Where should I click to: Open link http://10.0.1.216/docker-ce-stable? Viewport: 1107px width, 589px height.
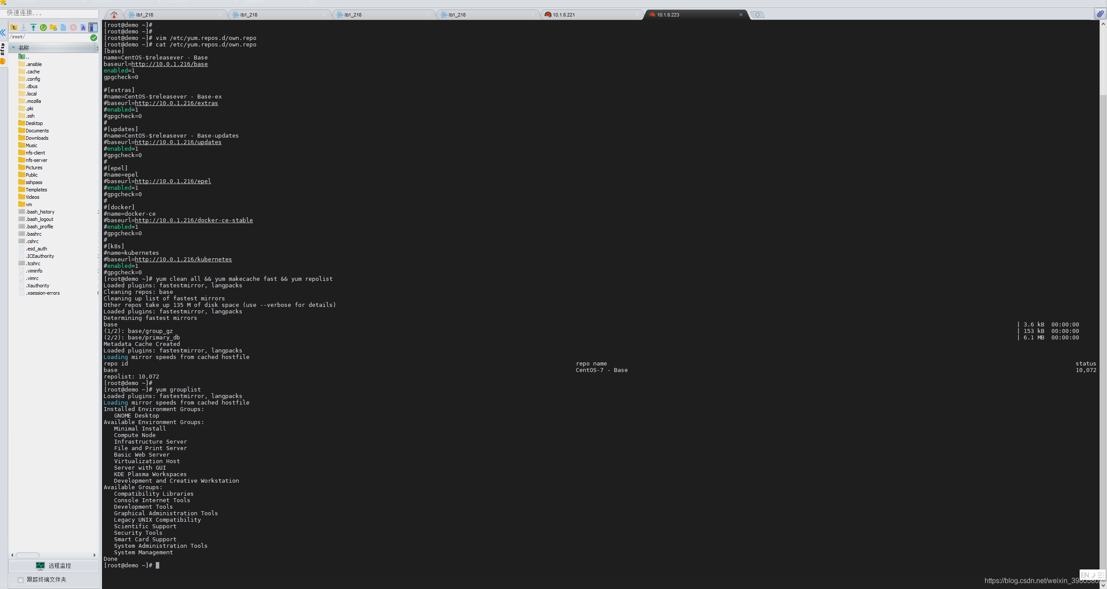pos(194,220)
